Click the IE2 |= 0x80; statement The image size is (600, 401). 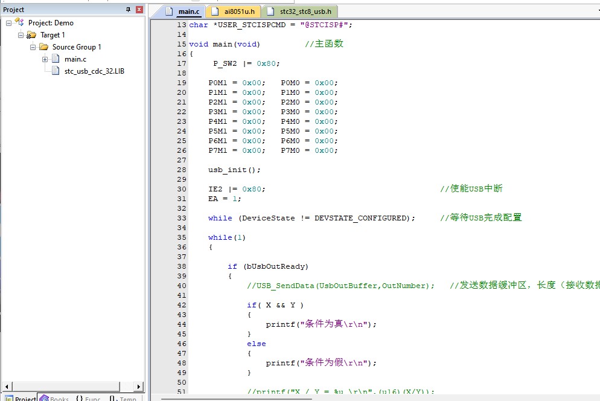click(x=237, y=189)
